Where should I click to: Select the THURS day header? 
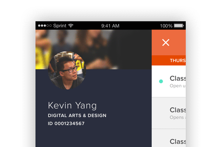click(177, 60)
